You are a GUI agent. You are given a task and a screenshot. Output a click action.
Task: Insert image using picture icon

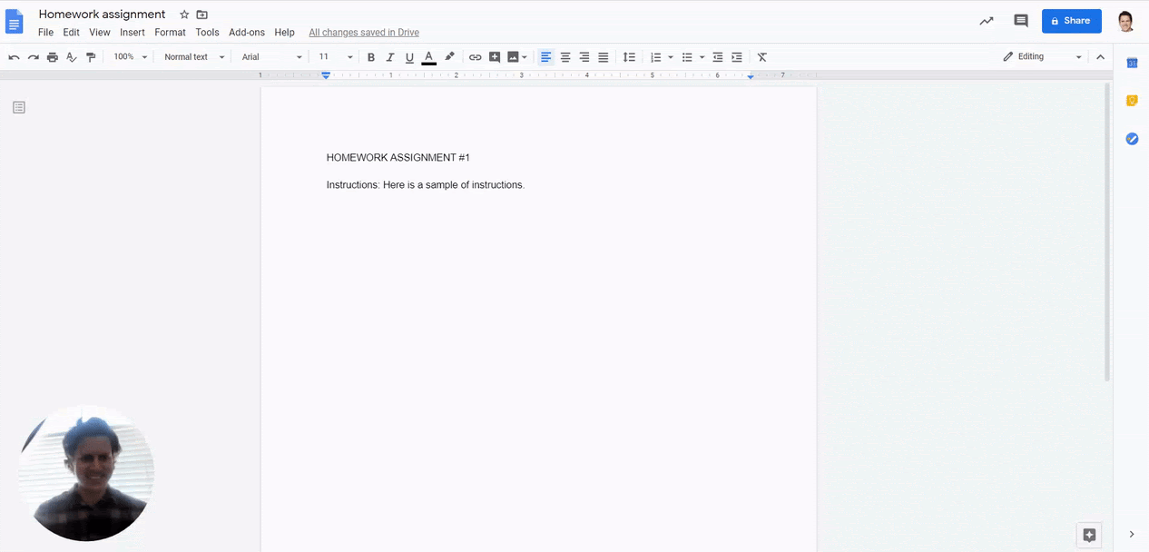[513, 57]
